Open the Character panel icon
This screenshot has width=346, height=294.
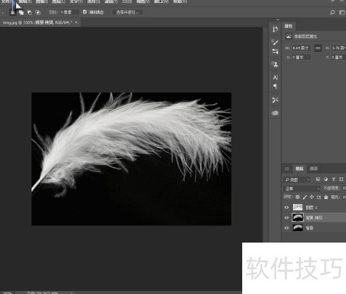click(275, 78)
